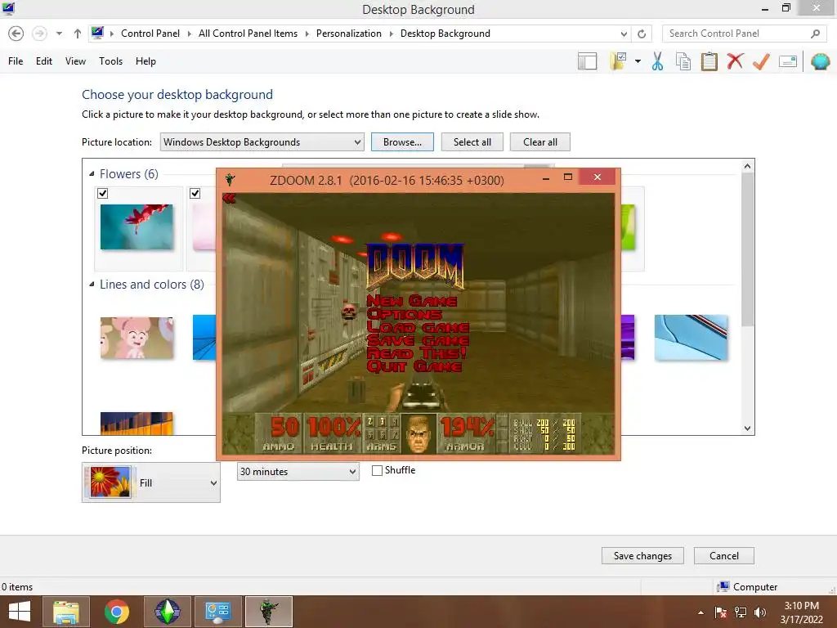Click Personalization in the breadcrumb path

[x=348, y=34]
